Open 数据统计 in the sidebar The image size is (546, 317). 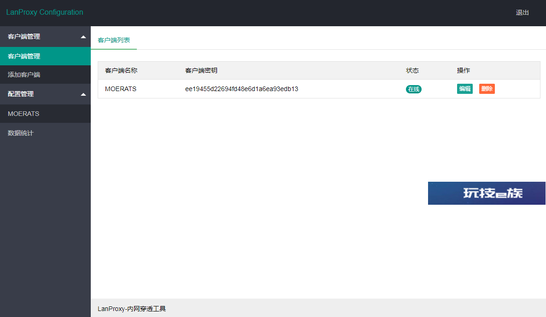click(45, 133)
